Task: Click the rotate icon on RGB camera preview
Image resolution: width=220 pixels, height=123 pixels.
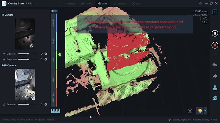Action: pos(25,96)
